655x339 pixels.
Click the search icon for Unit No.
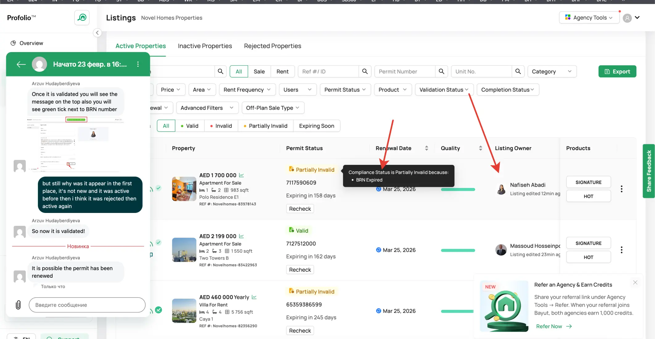[518, 71]
